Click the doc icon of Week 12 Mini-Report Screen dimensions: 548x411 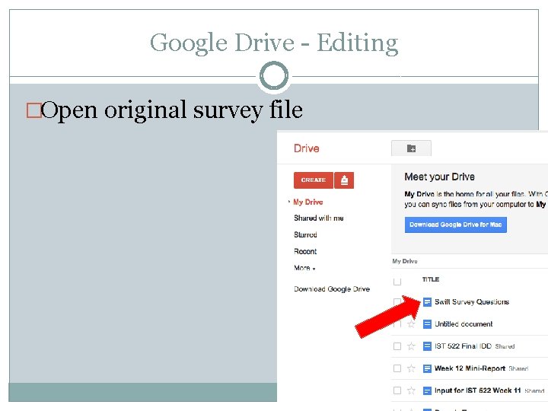(427, 368)
